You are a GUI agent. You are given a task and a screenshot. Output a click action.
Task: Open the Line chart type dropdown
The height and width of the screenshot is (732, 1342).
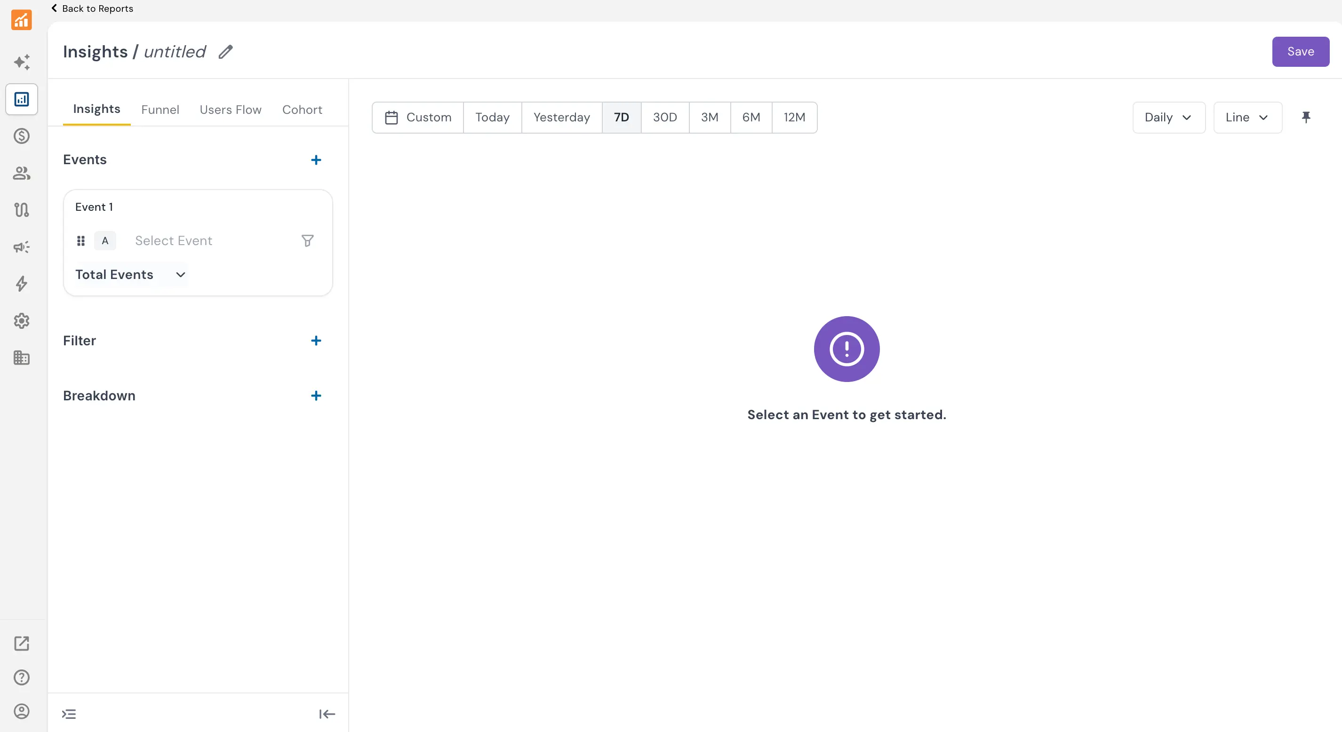coord(1246,117)
